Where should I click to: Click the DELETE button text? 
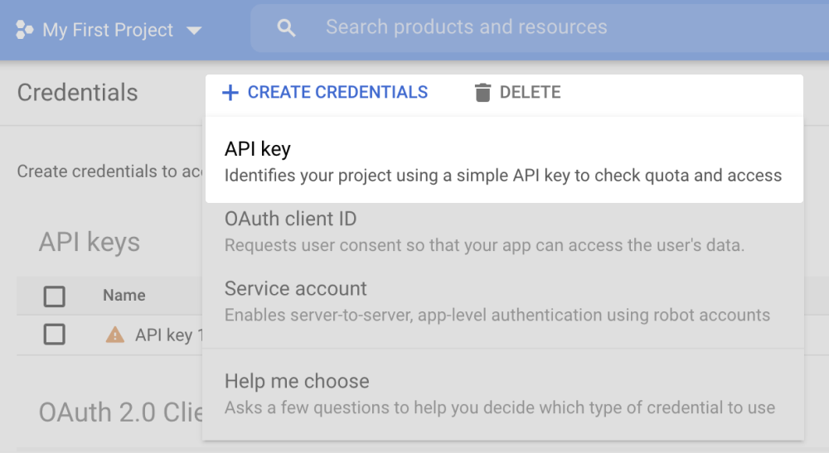click(x=530, y=93)
